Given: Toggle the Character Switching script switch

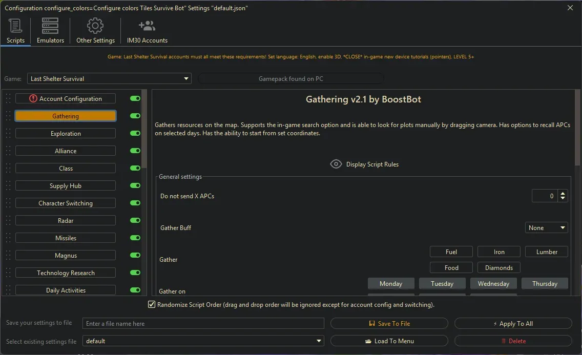Looking at the screenshot, I should point(135,203).
